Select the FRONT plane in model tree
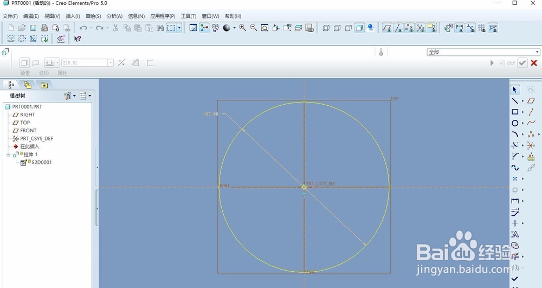 (x=28, y=131)
